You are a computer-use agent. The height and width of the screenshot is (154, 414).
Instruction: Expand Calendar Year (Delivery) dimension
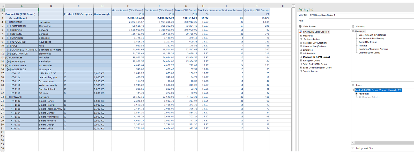(301, 47)
